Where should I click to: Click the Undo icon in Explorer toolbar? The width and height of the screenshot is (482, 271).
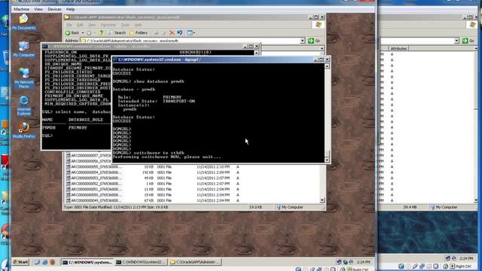click(x=180, y=33)
